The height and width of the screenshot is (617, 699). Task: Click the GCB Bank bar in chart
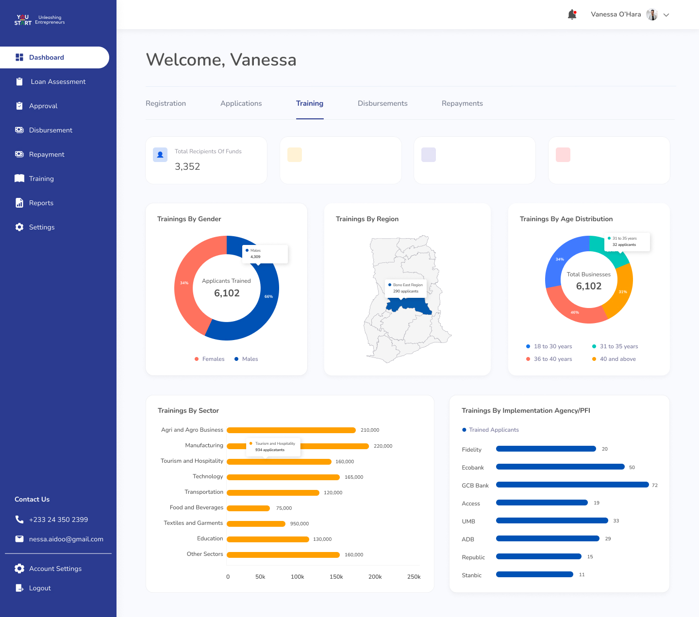[x=572, y=485]
